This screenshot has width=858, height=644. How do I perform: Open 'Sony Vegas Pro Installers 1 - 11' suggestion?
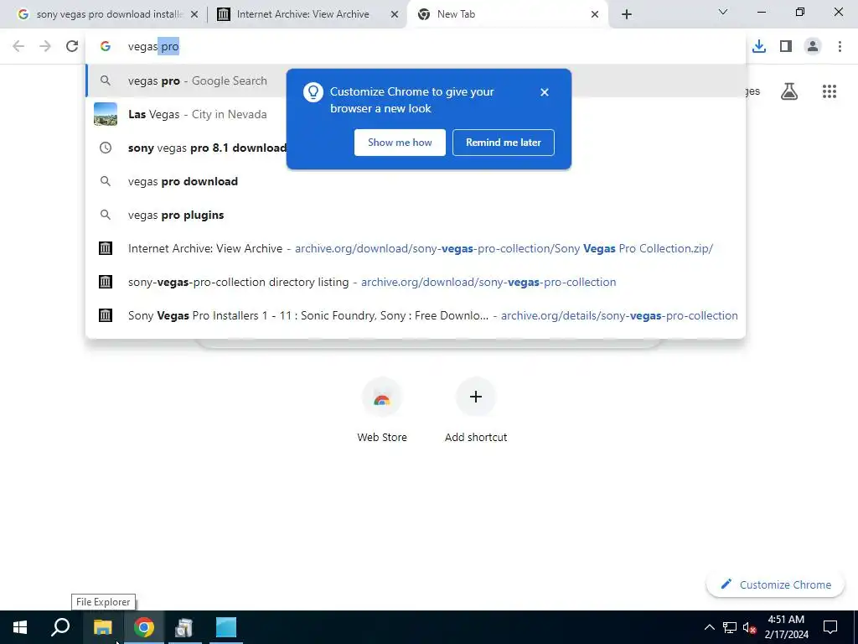point(416,315)
